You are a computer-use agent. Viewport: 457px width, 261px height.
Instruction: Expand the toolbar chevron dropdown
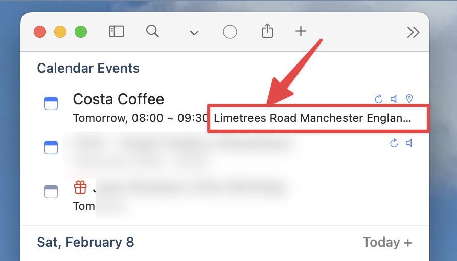coord(194,33)
